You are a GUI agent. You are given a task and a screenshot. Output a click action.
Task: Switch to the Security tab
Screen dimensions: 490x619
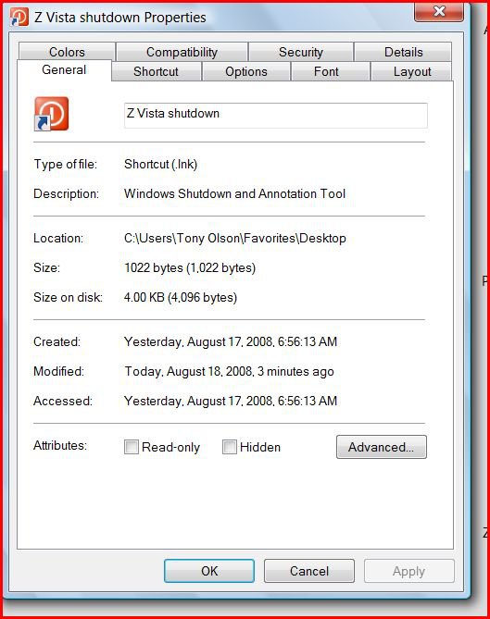point(301,52)
